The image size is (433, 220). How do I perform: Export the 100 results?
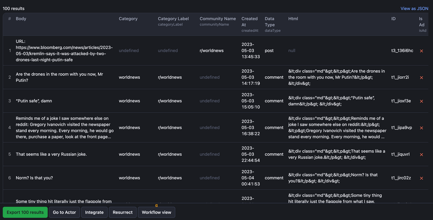coord(25,212)
